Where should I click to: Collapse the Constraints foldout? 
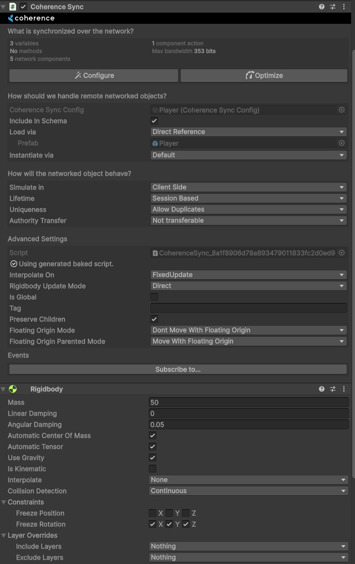coord(4,502)
